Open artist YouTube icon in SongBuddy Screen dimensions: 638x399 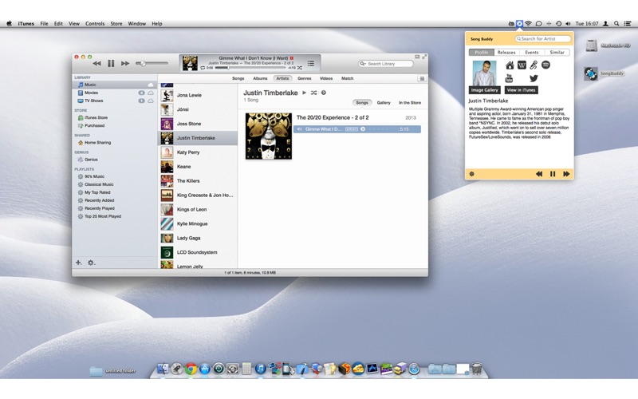[x=509, y=78]
